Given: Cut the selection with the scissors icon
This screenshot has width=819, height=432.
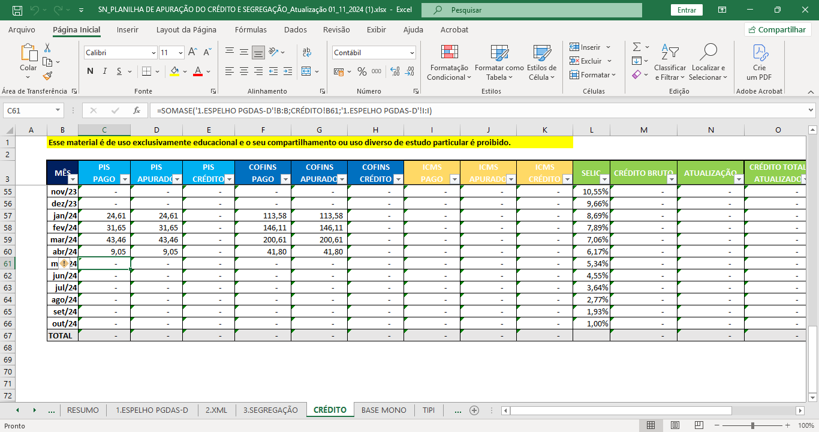Looking at the screenshot, I should click(x=47, y=47).
